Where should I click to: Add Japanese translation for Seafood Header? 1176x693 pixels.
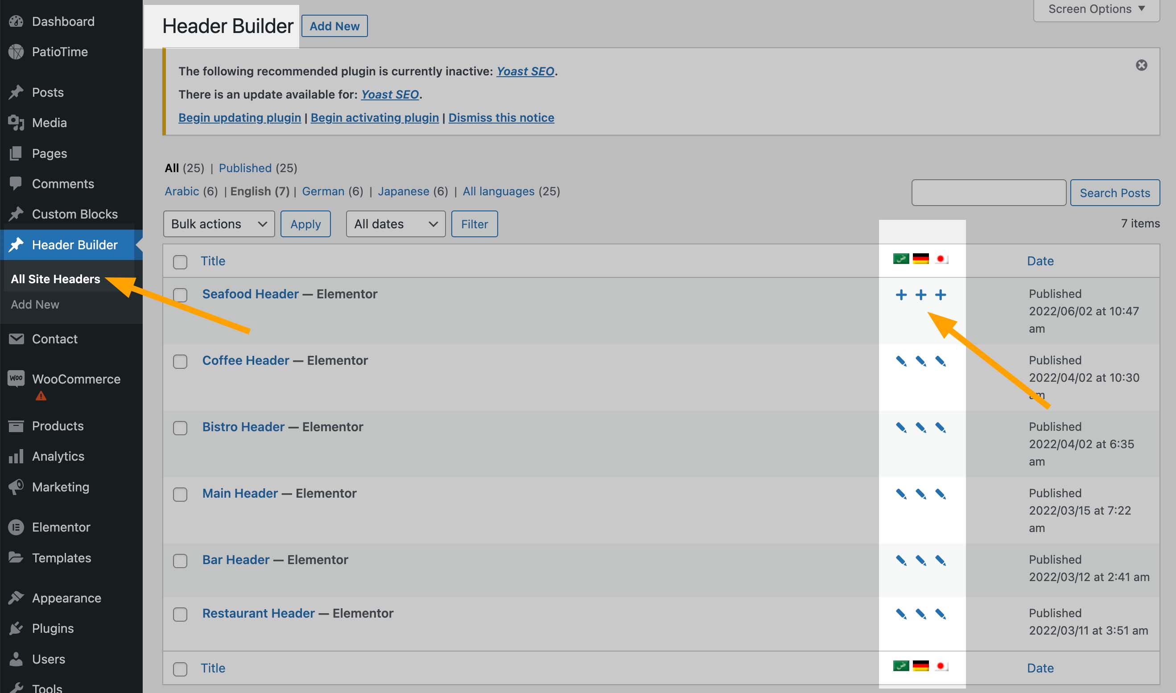[941, 295]
